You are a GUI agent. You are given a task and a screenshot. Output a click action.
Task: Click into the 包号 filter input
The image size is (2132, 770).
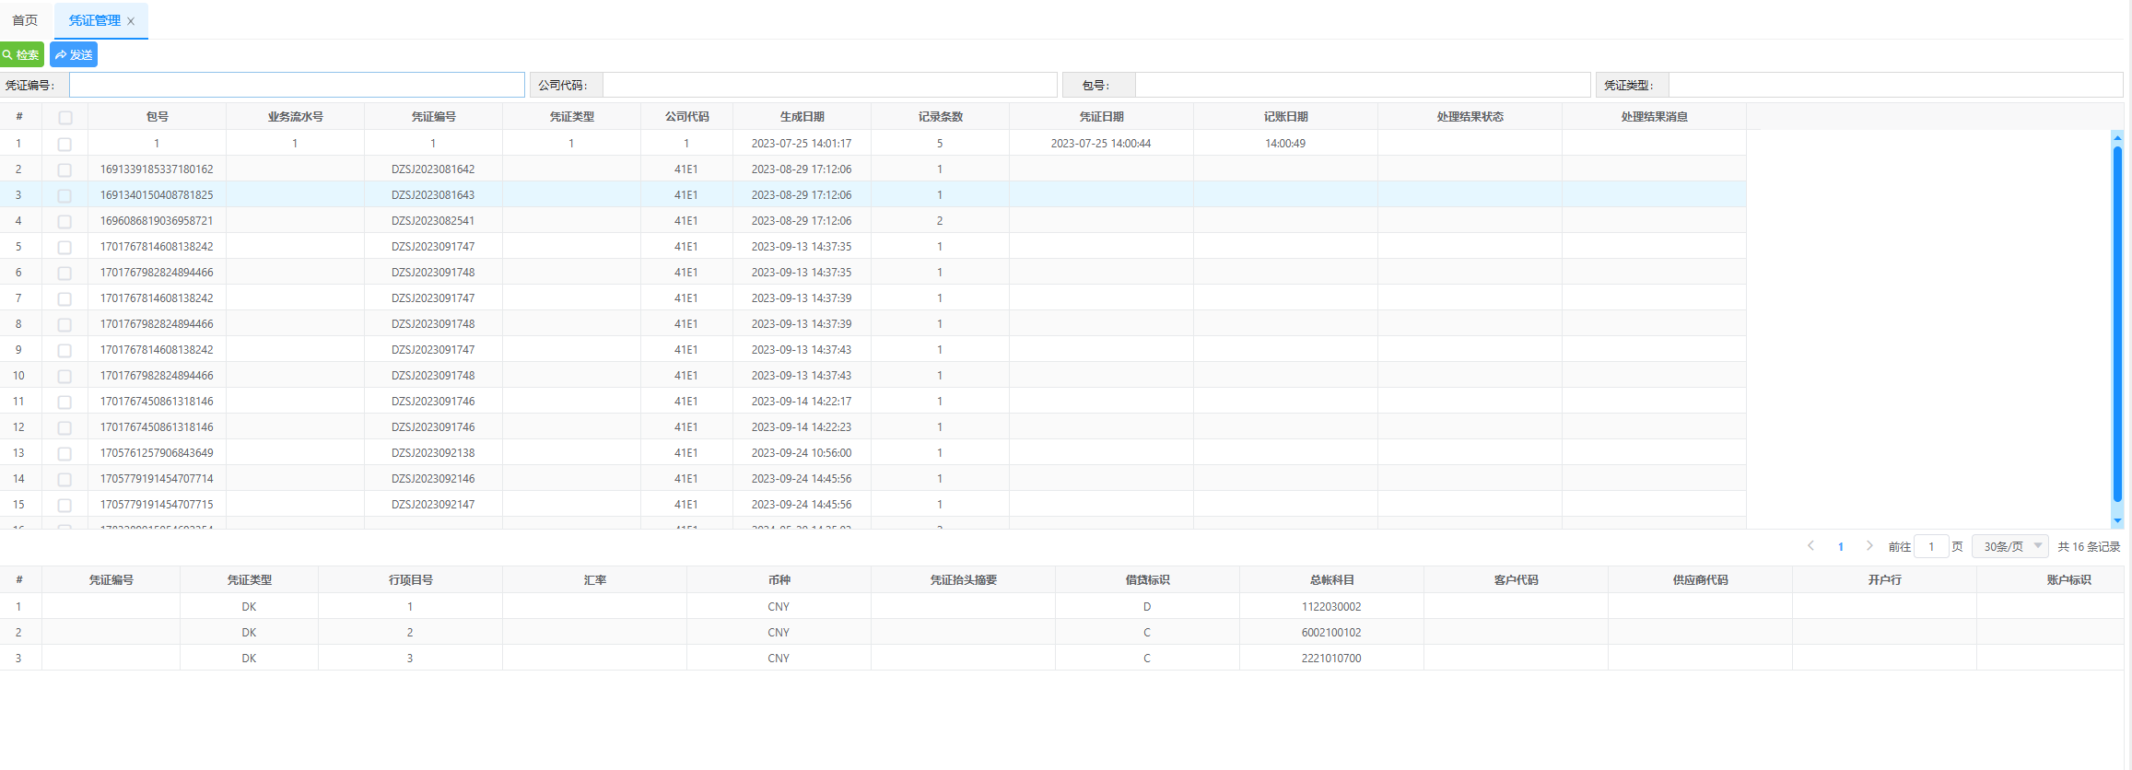click(x=1362, y=85)
